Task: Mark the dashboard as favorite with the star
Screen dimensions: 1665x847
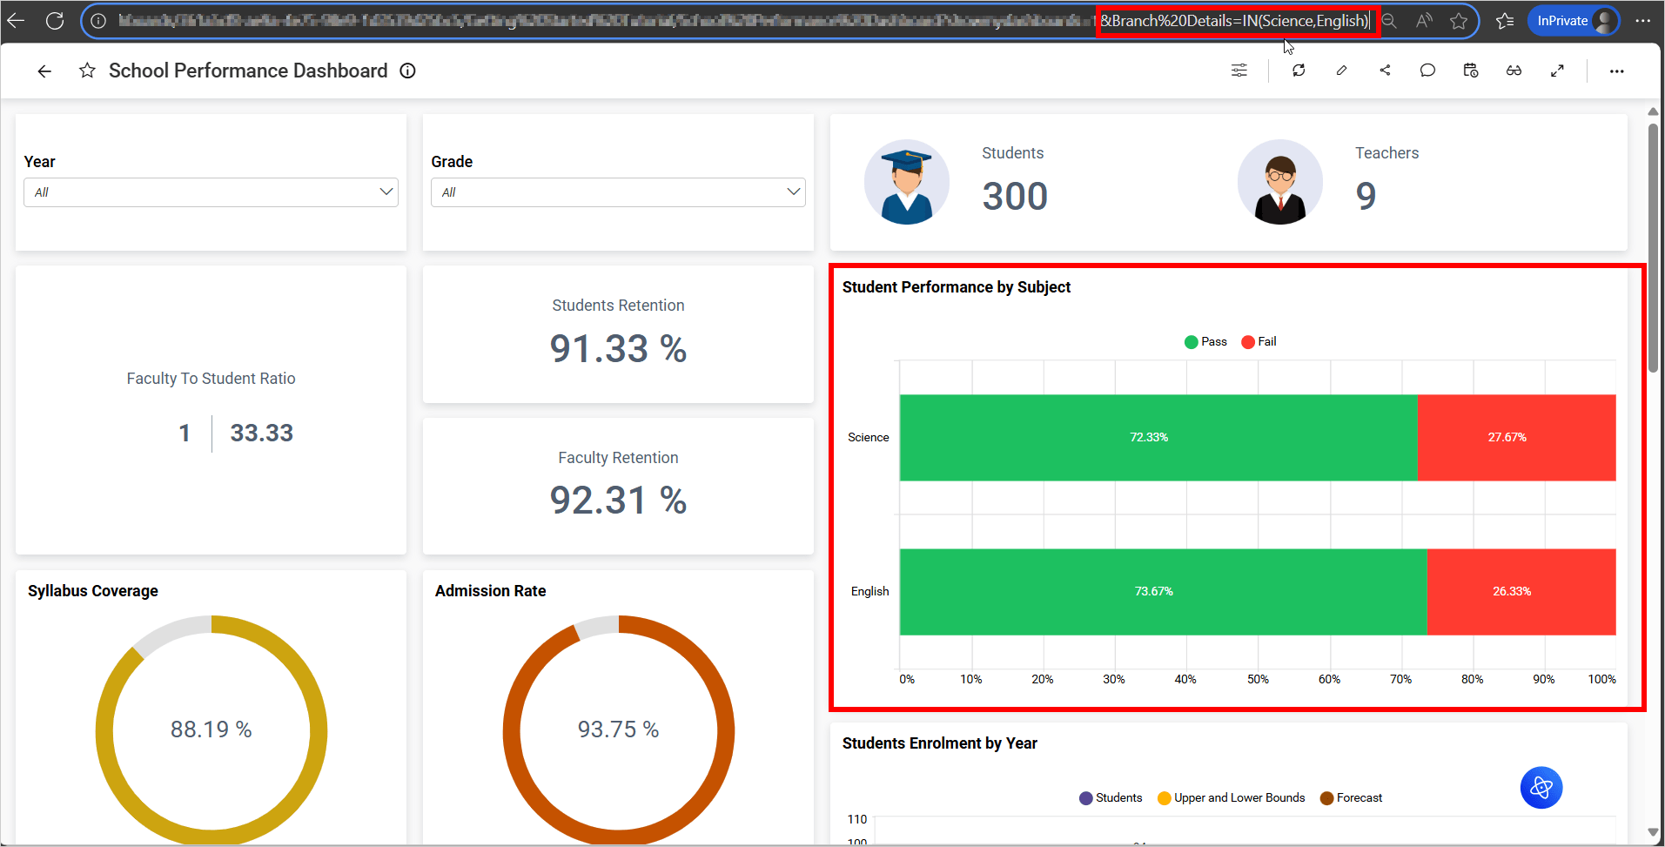Action: tap(87, 71)
